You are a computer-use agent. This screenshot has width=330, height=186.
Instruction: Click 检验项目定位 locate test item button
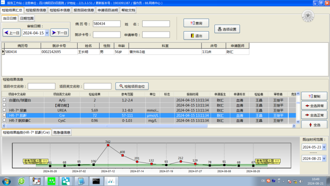pos(132,86)
